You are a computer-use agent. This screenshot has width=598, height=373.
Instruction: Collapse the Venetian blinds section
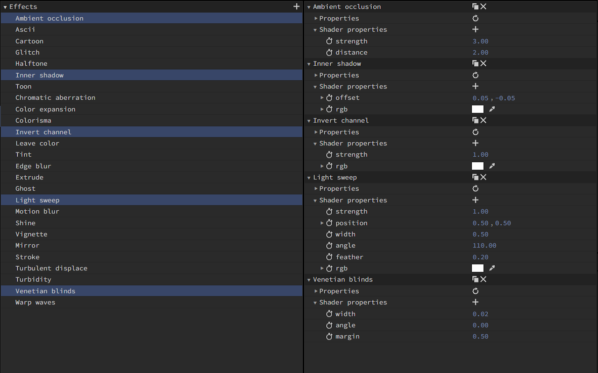click(x=309, y=280)
